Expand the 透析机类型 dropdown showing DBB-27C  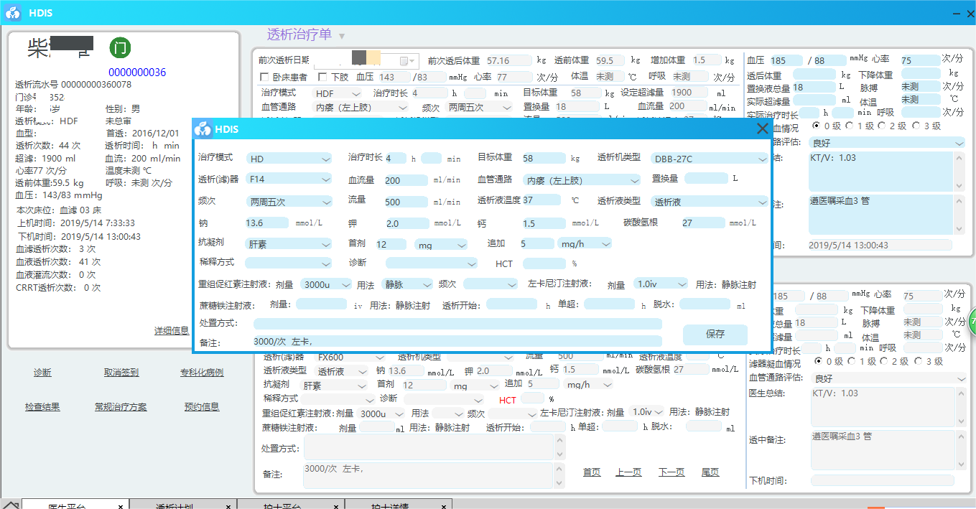710,159
